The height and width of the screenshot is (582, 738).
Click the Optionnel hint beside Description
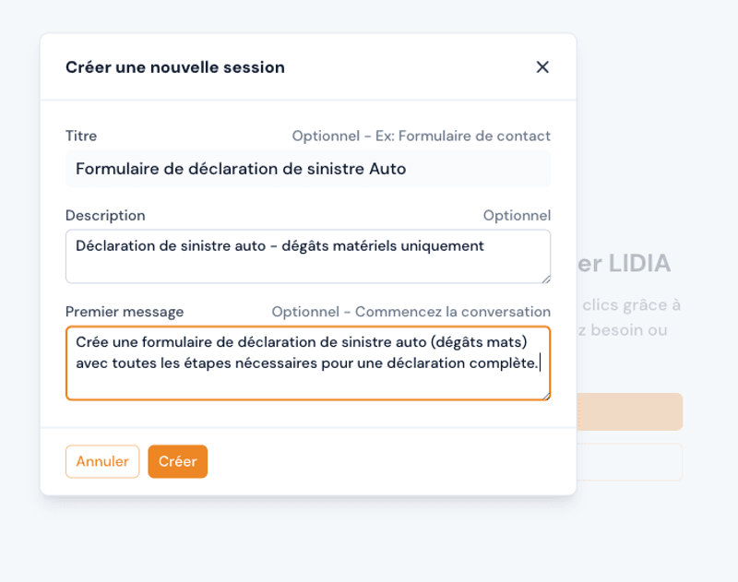coord(517,215)
